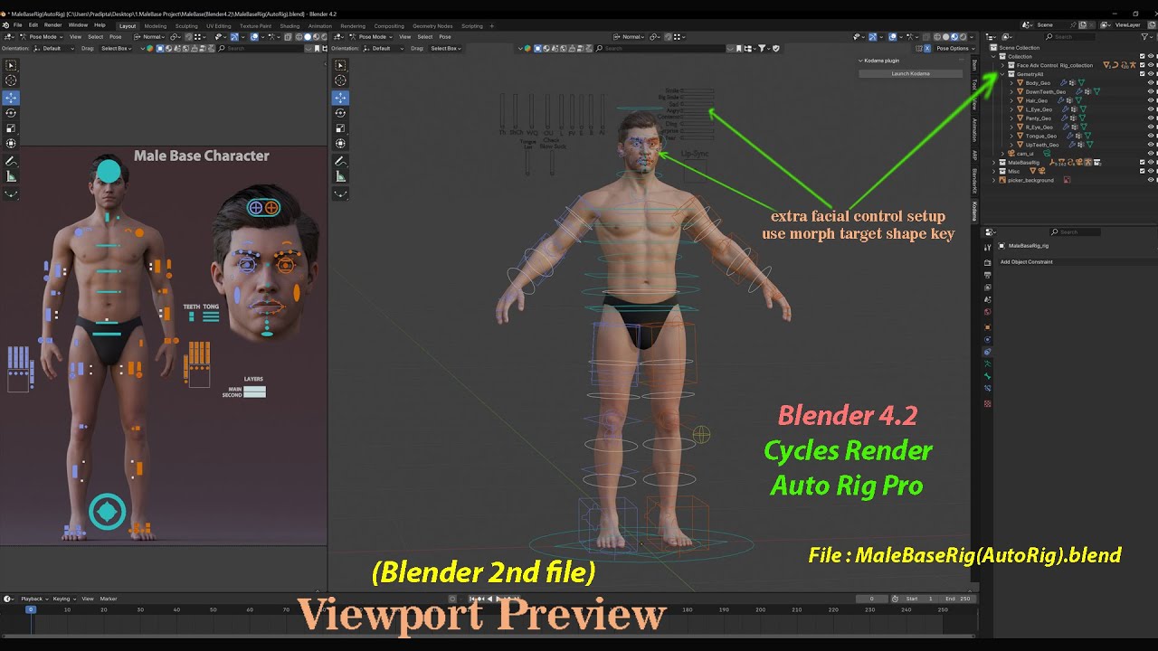Hide the UpTeeth_Geo object
The width and height of the screenshot is (1158, 651).
1151,145
